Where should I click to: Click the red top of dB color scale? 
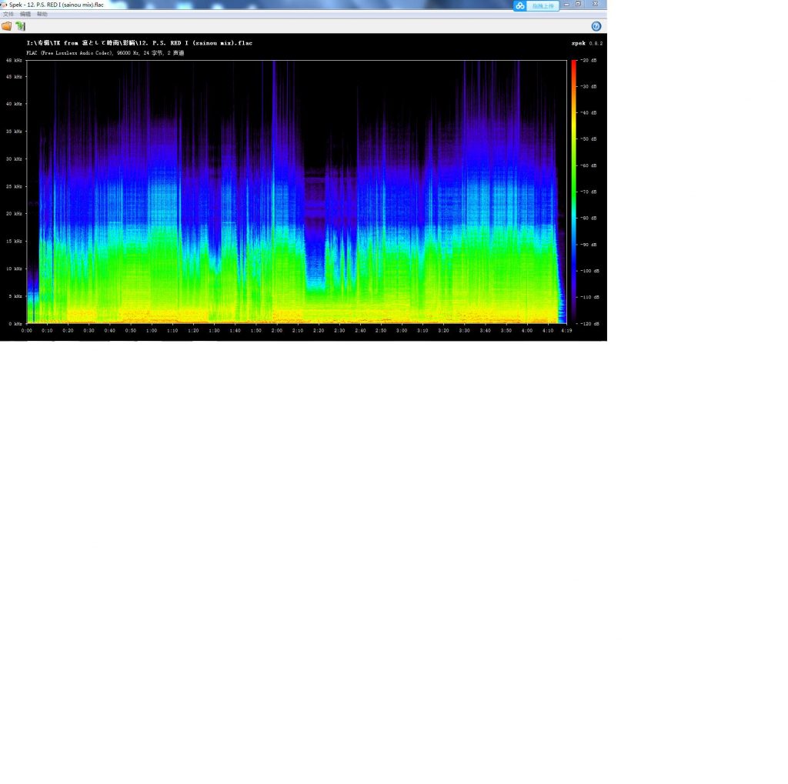pos(574,63)
